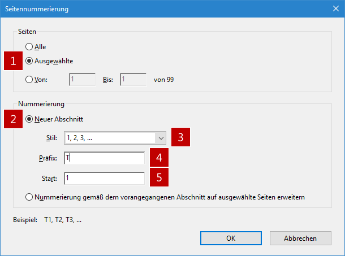Click the Von page number field
This screenshot has width=345, height=256.
(82, 79)
